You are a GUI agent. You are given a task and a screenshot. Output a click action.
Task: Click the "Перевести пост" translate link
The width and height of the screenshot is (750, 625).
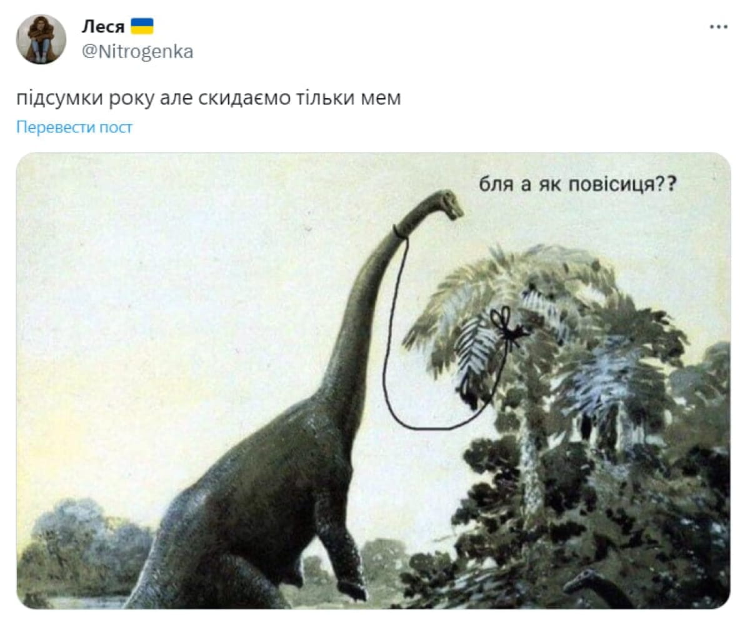click(x=74, y=127)
